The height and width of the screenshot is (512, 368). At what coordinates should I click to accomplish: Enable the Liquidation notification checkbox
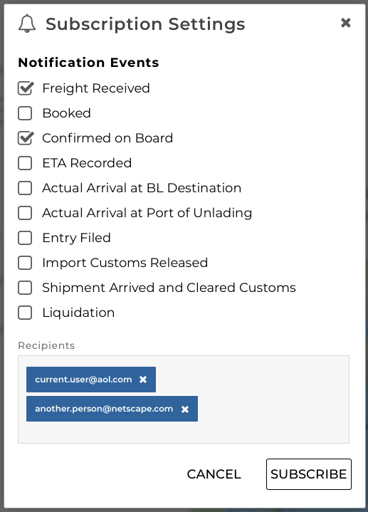(25, 313)
